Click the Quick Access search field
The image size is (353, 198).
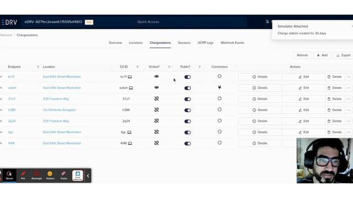[190, 22]
